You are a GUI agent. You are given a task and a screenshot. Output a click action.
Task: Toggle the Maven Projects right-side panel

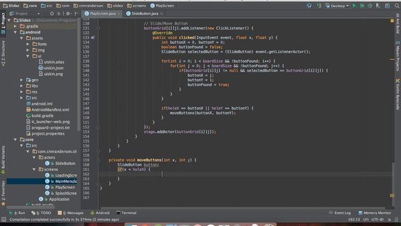pyautogui.click(x=398, y=56)
